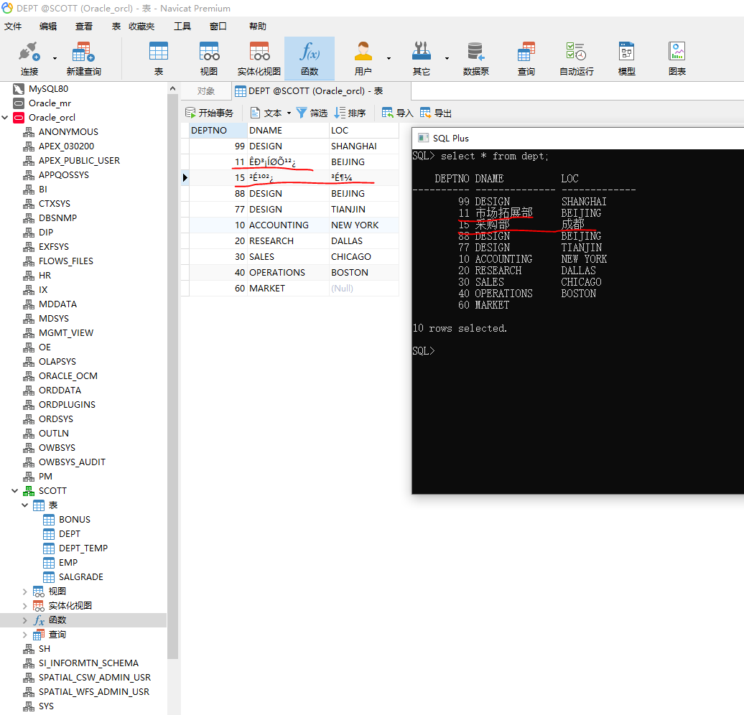This screenshot has height=715, width=744.
Task: Open dropdown arrow next to Others icon
Action: click(447, 58)
